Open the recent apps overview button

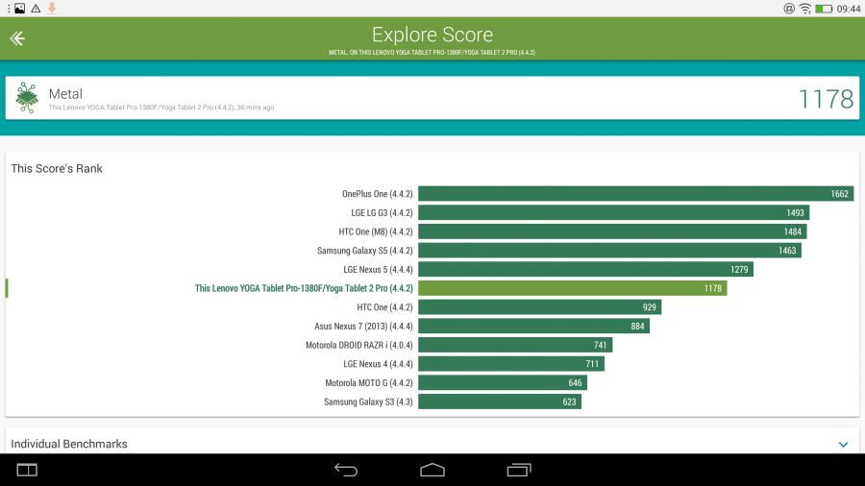pyautogui.click(x=519, y=470)
